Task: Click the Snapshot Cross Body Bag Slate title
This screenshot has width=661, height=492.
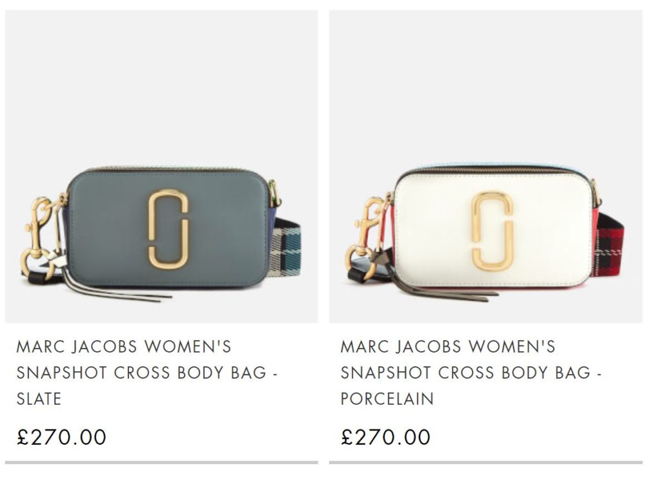Action: 147,373
